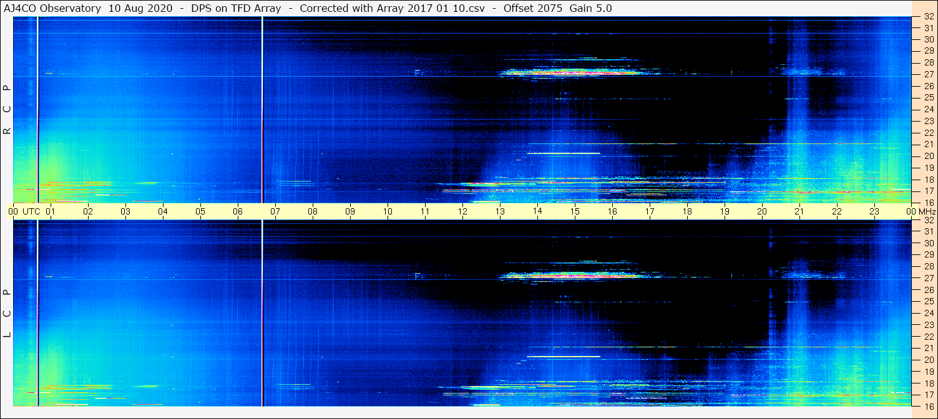Click the DPS on TFD Array text
938x419 pixels.
tap(240, 8)
